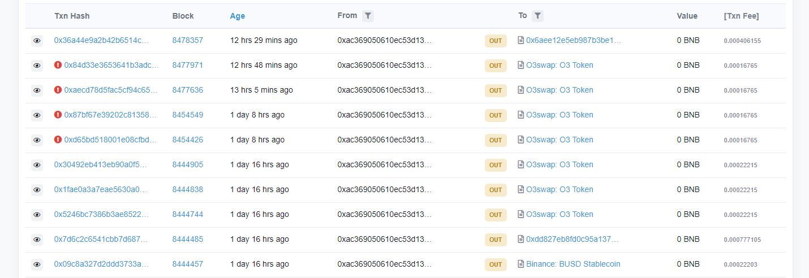Image resolution: width=809 pixels, height=278 pixels.
Task: Click contract icon next to Binance: BUSD Stablecoin
Action: (521, 264)
